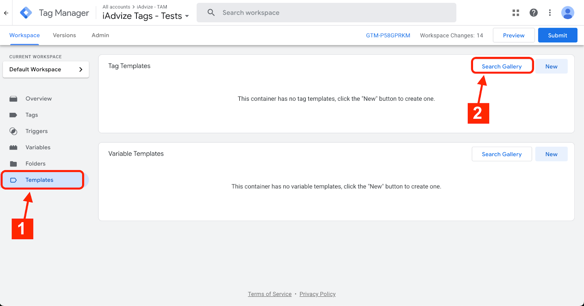The width and height of the screenshot is (584, 306).
Task: Click the user account avatar
Action: coord(567,13)
